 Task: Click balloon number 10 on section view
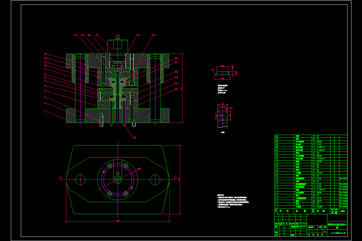click(45, 65)
